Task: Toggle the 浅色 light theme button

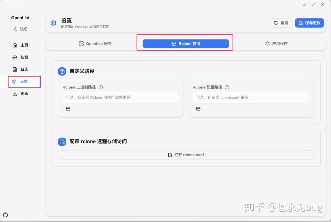Action: [x=20, y=29]
